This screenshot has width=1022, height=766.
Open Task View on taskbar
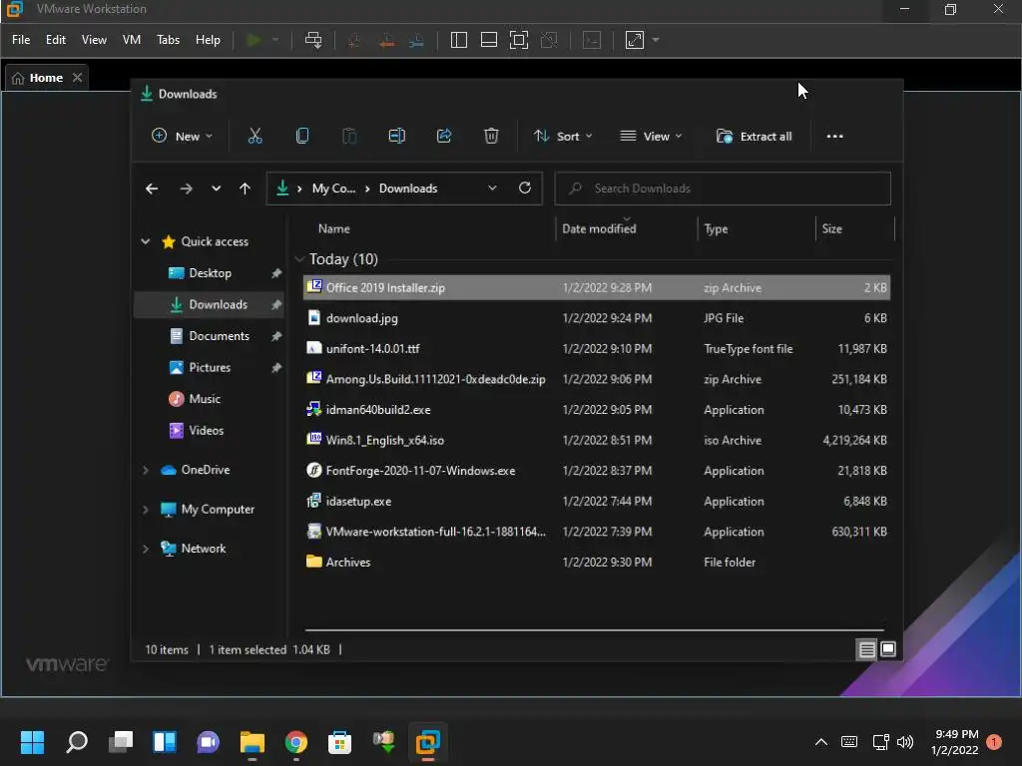[x=121, y=742]
